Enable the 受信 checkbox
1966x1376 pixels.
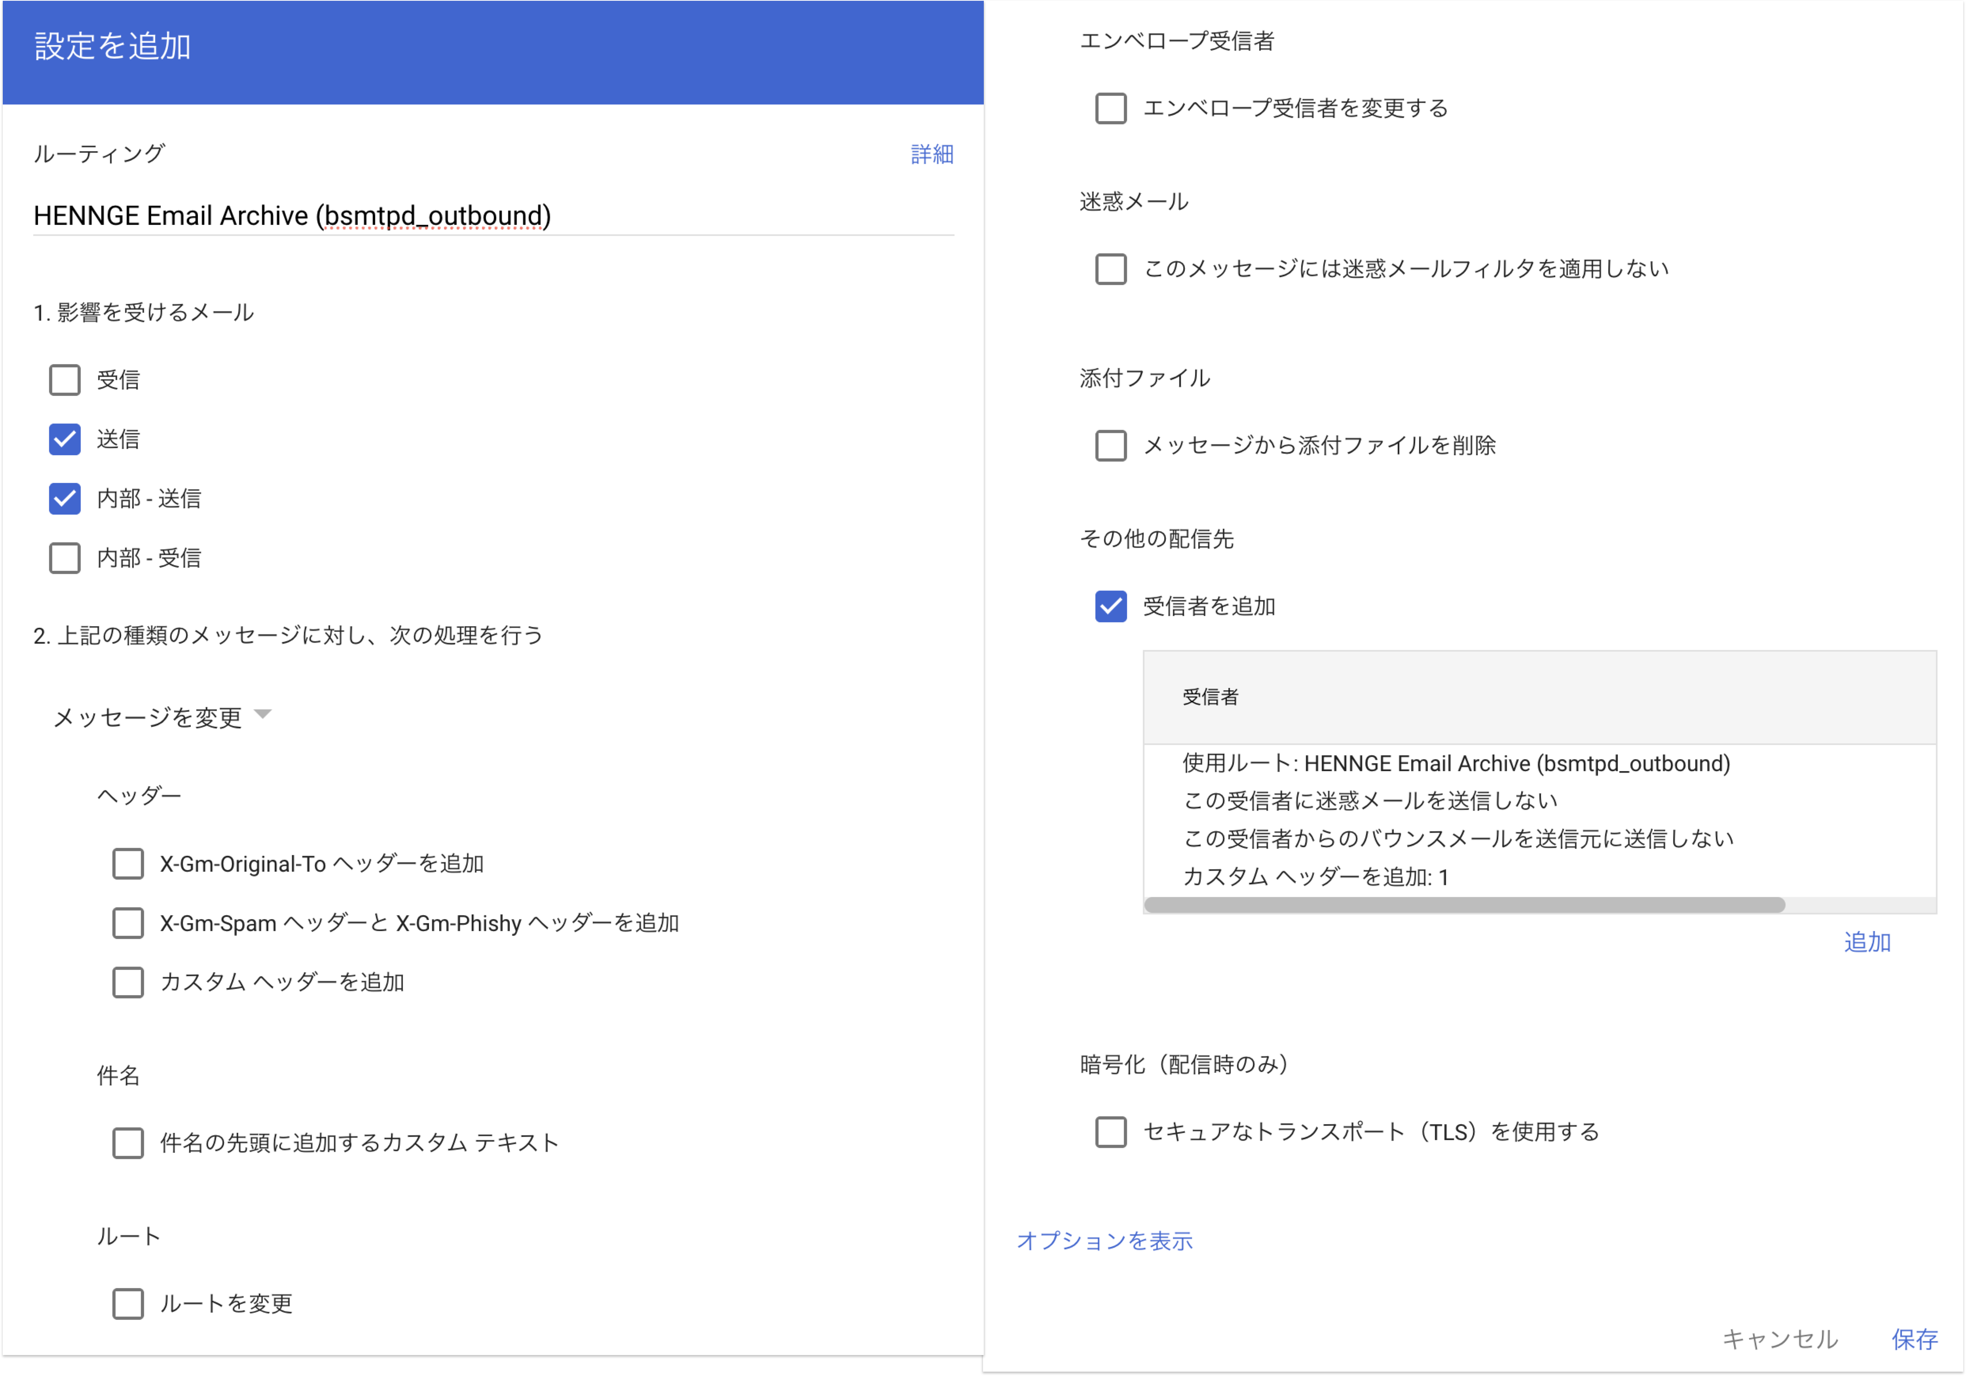[x=64, y=380]
